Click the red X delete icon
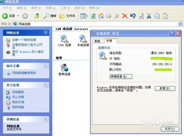Viewport: 184px width, 136px height. (125, 16)
